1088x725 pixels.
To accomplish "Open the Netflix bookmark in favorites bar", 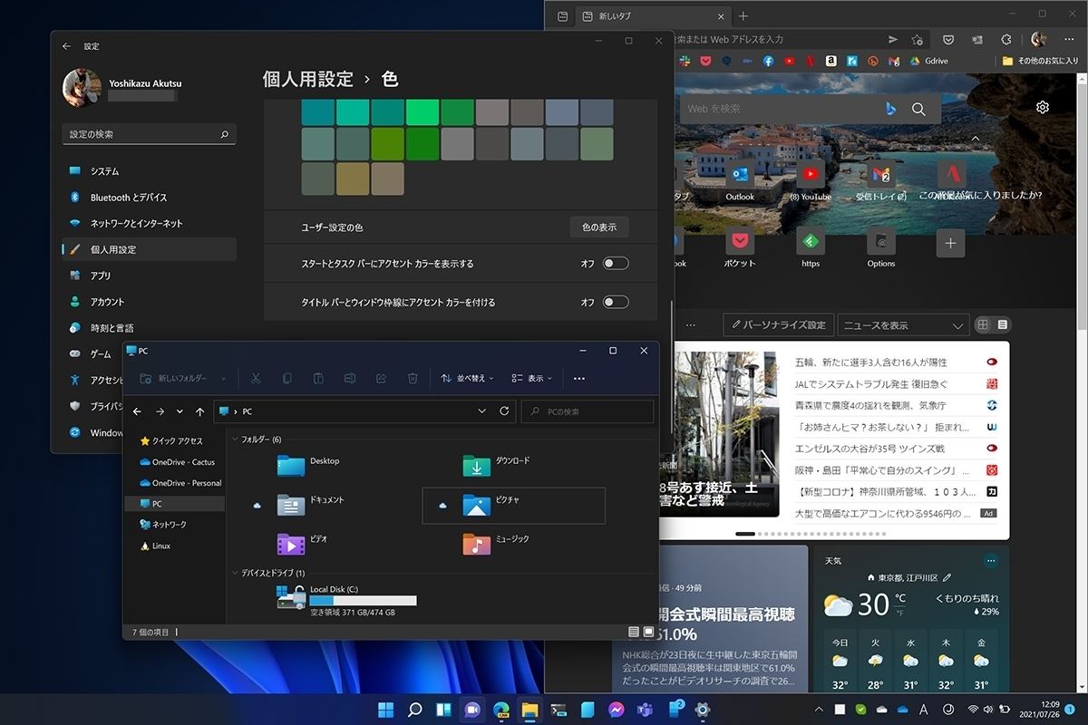I will [810, 61].
